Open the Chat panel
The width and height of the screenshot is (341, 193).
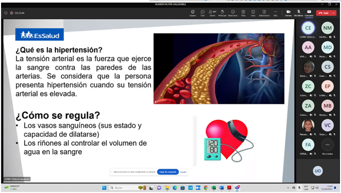pyautogui.click(x=202, y=13)
